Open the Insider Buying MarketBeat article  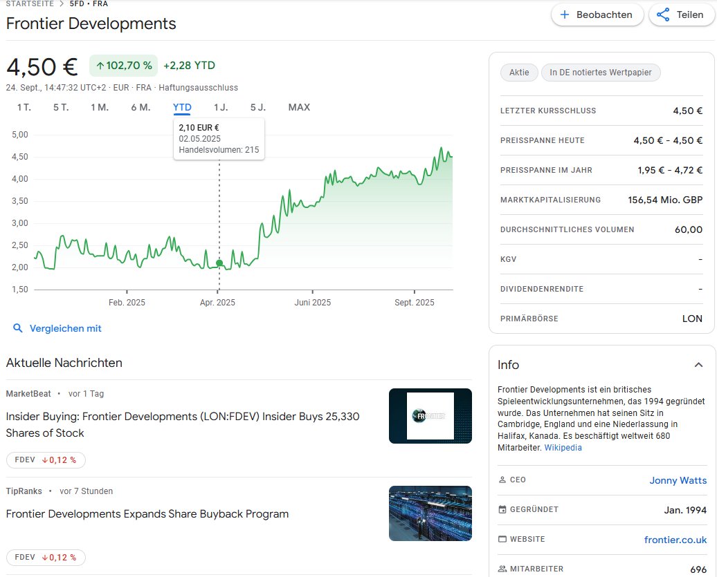[183, 424]
